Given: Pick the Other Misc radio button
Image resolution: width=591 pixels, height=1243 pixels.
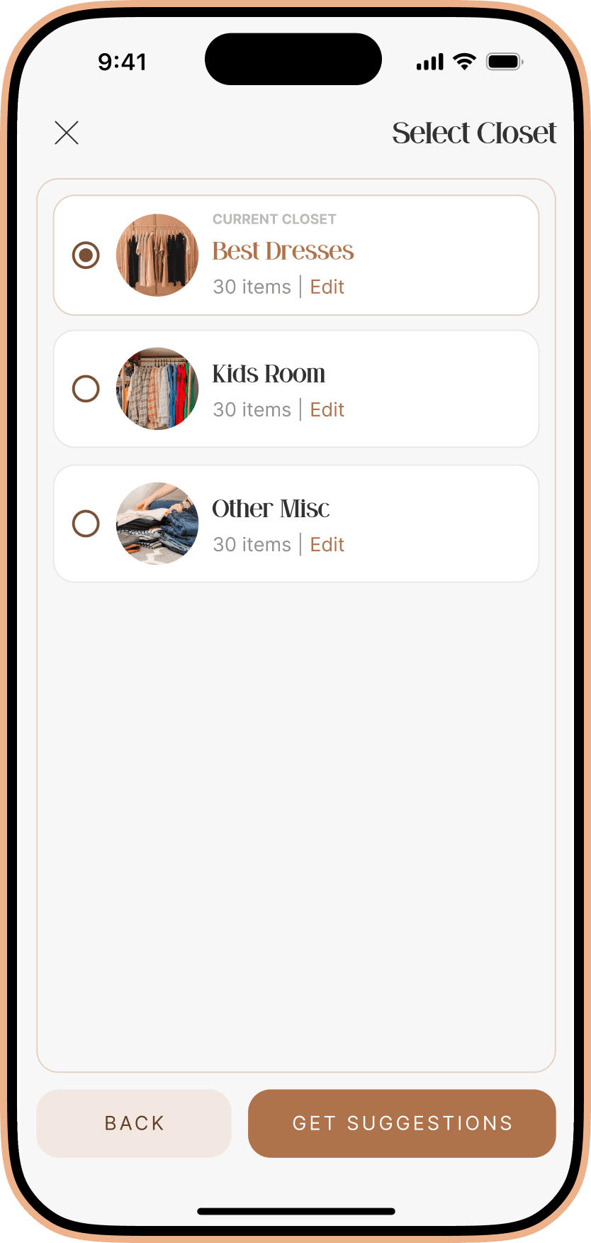Looking at the screenshot, I should tap(86, 524).
